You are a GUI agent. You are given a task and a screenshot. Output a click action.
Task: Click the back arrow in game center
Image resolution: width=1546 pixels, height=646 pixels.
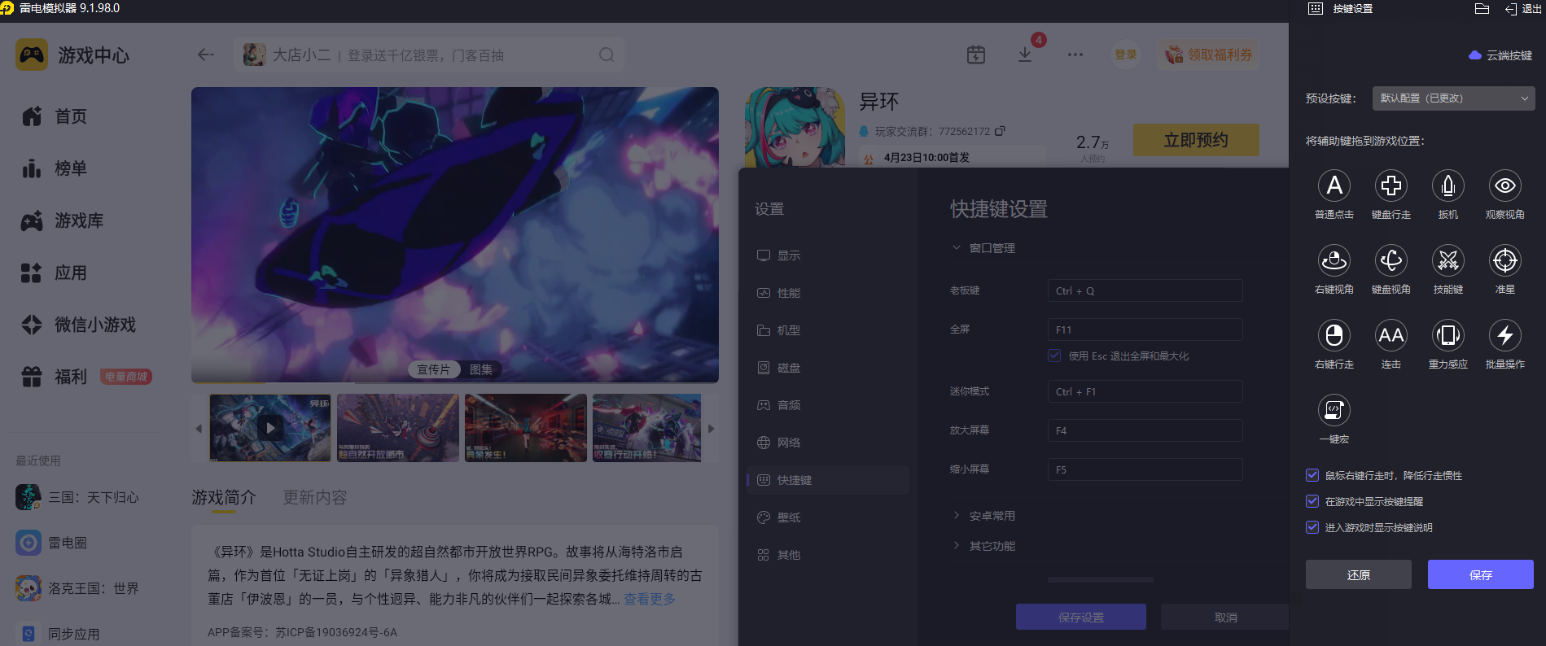pyautogui.click(x=206, y=55)
